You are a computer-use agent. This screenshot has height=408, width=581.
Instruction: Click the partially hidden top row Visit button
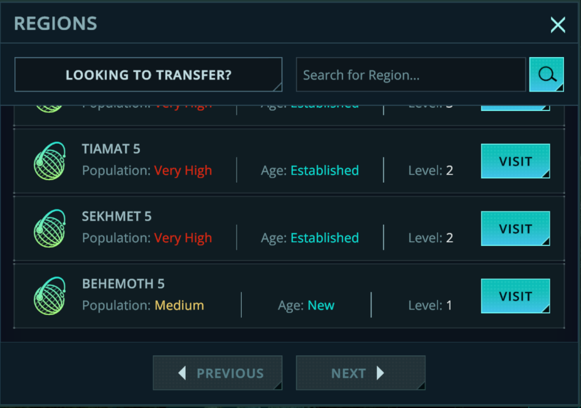pyautogui.click(x=515, y=108)
